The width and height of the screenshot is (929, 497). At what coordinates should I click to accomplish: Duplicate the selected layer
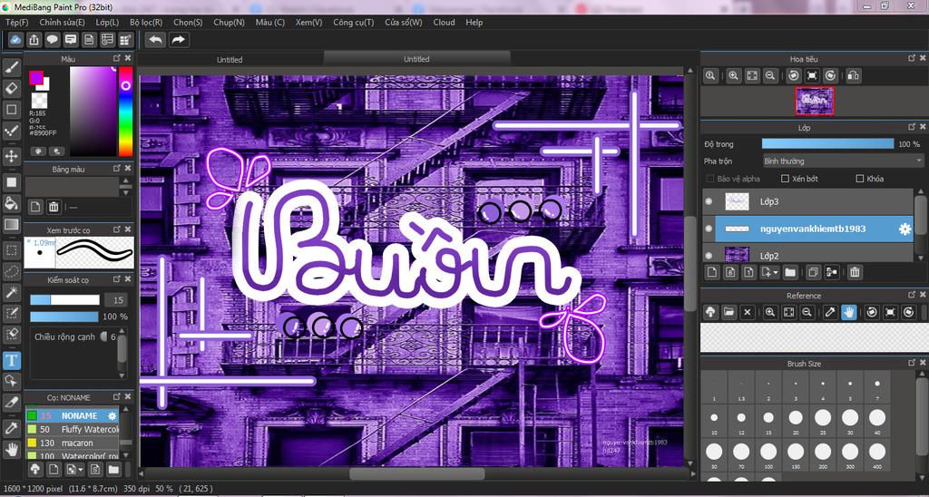pos(813,272)
